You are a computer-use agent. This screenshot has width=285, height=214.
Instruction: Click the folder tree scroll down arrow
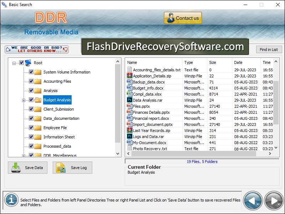pos(118,154)
